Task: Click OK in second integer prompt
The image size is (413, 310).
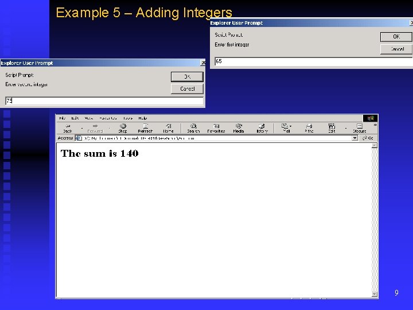Action: pos(187,77)
